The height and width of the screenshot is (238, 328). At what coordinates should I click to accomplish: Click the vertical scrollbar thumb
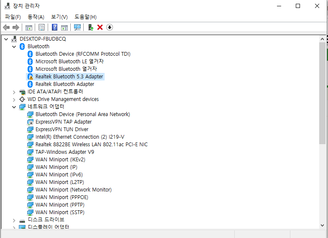pyautogui.click(x=322, y=93)
